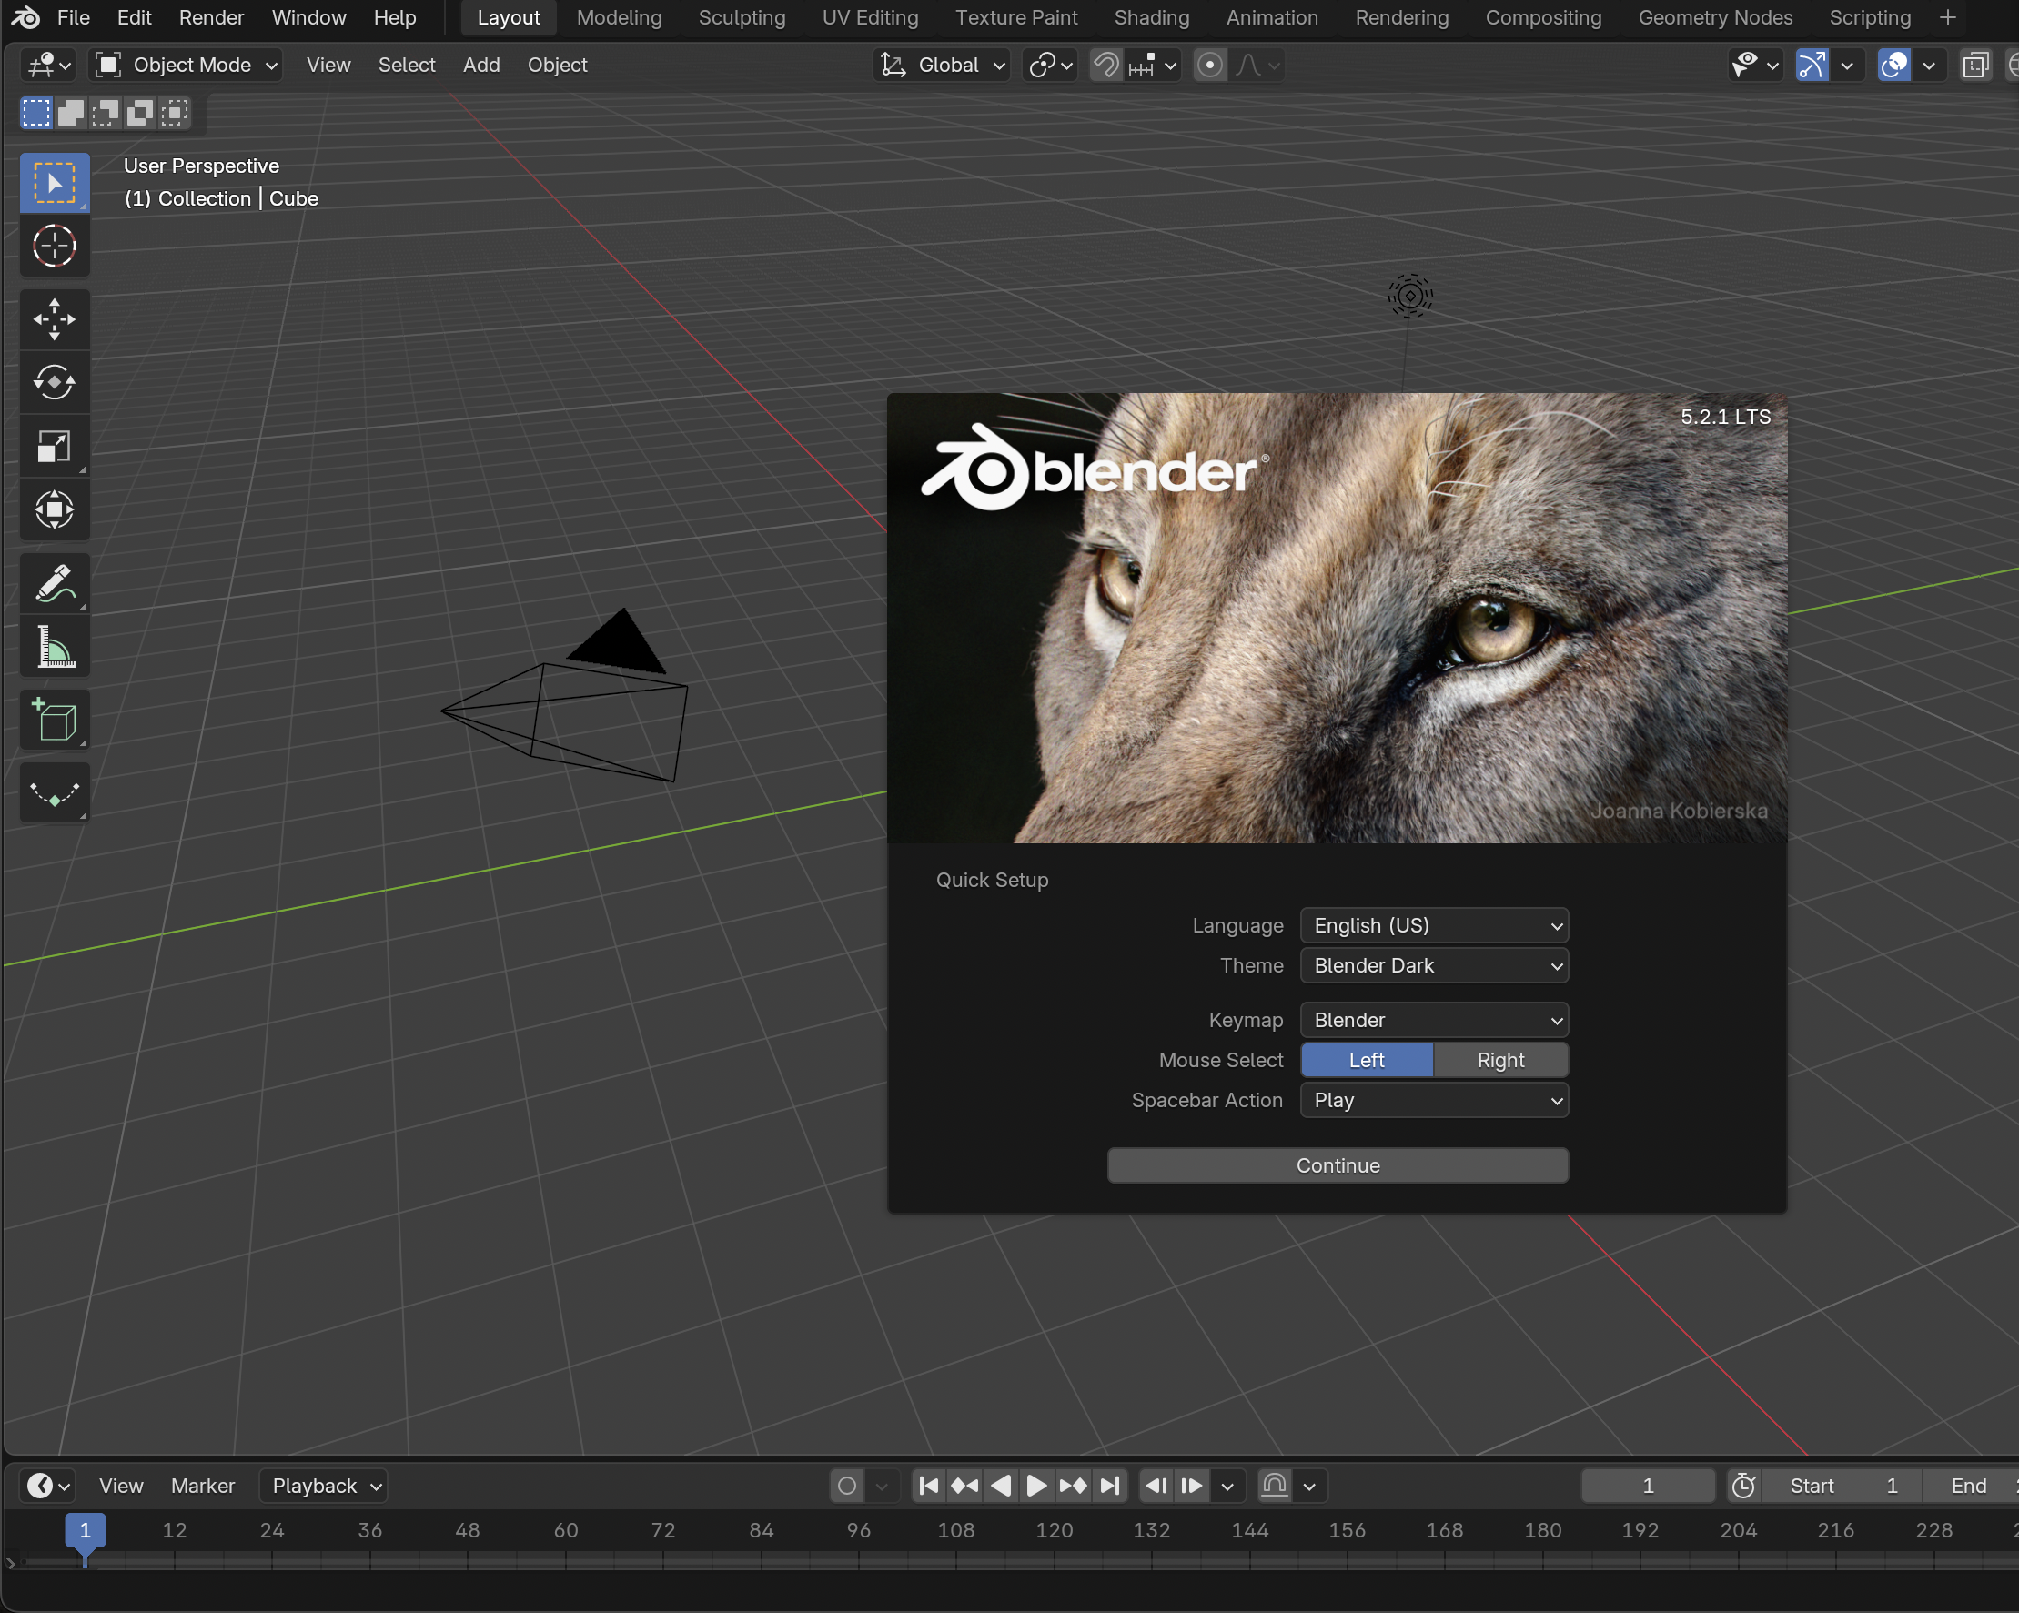Open the Object Mode dropdown
The width and height of the screenshot is (2019, 1613).
tap(187, 65)
